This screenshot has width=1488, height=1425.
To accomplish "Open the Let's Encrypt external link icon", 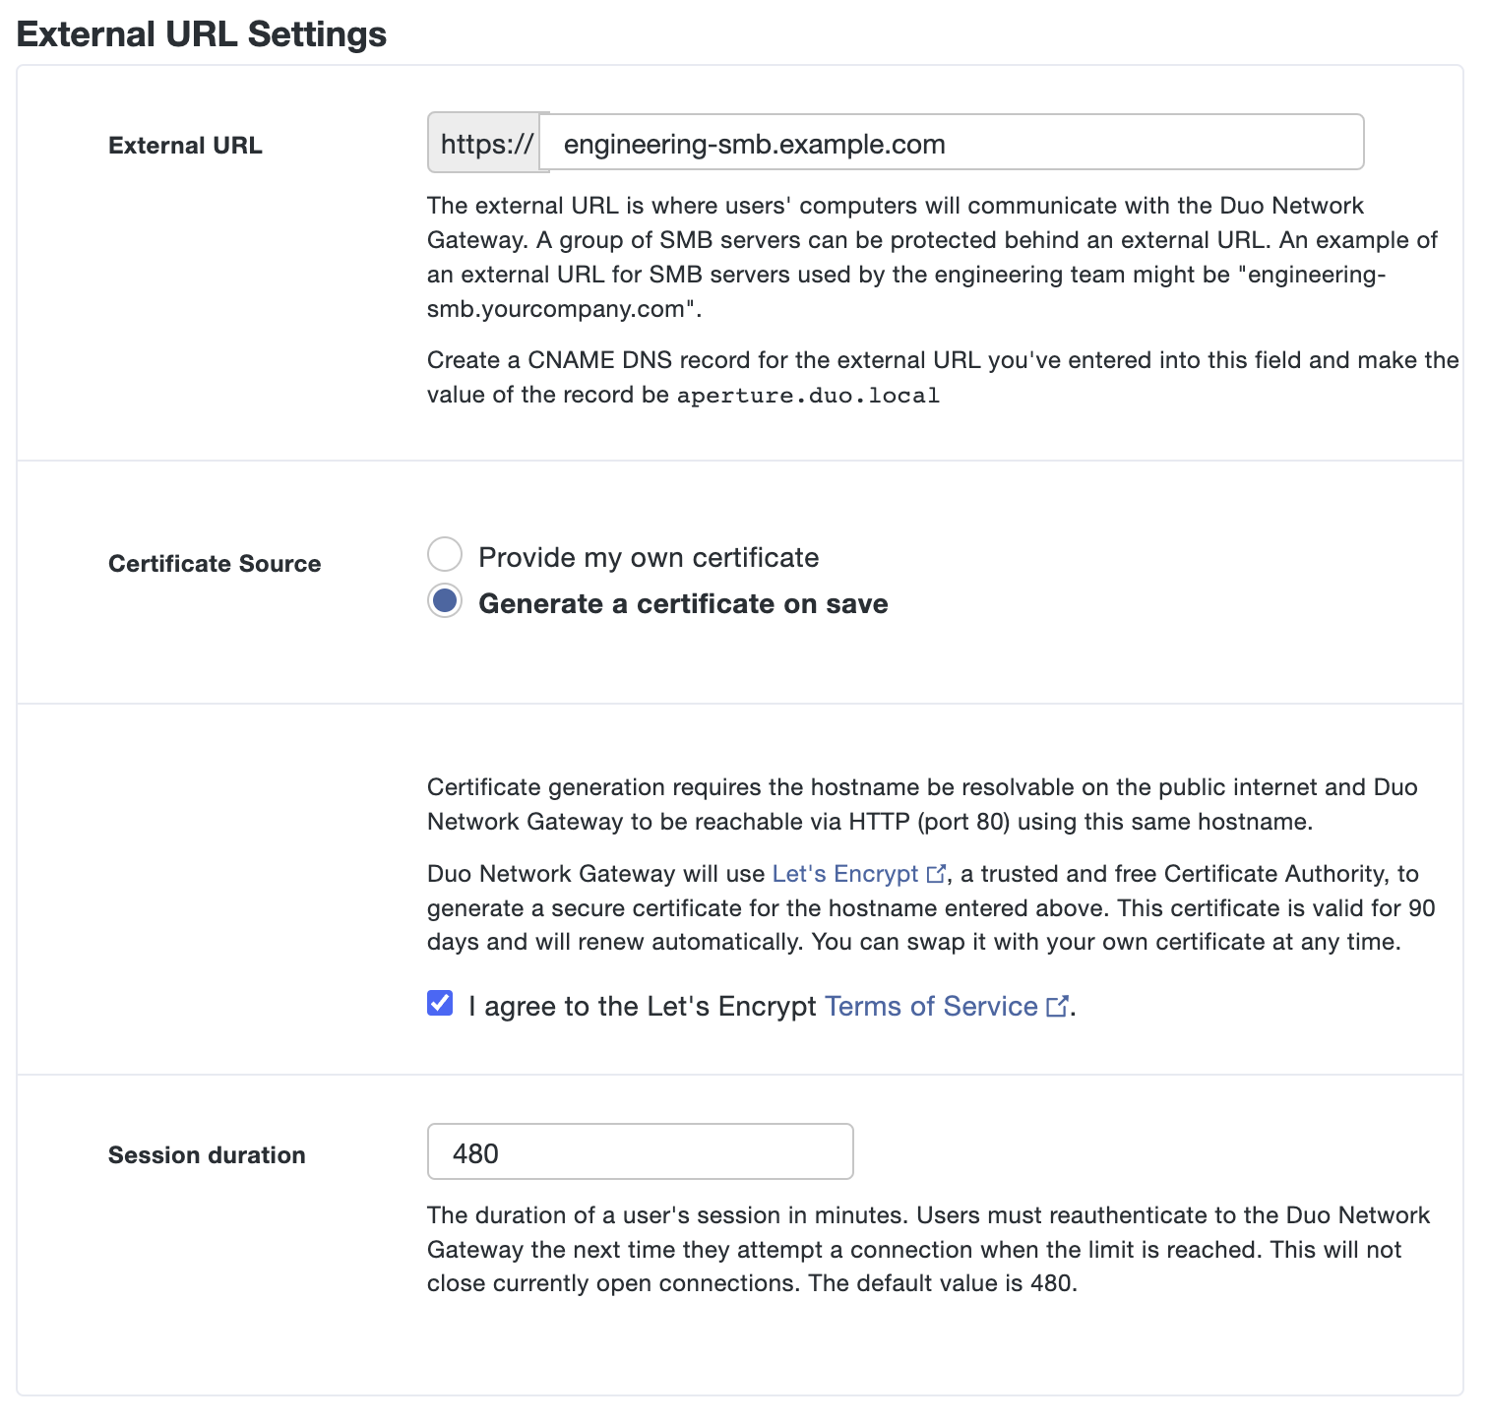I will point(935,873).
